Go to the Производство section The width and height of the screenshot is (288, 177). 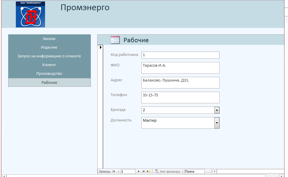49,74
